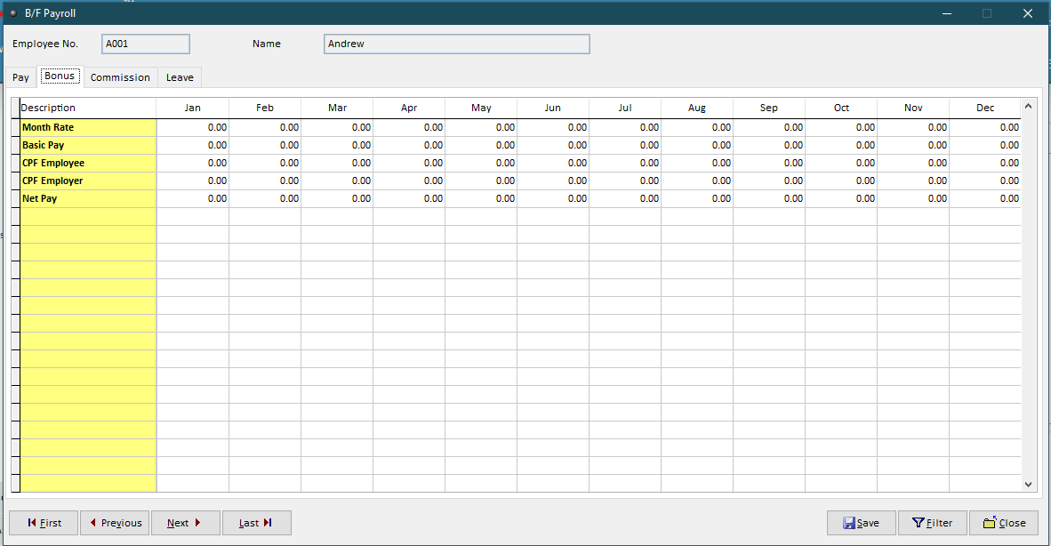Screen dimensions: 1051x546
Task: Select the Month Rate Dec cell
Action: pyautogui.click(x=985, y=127)
